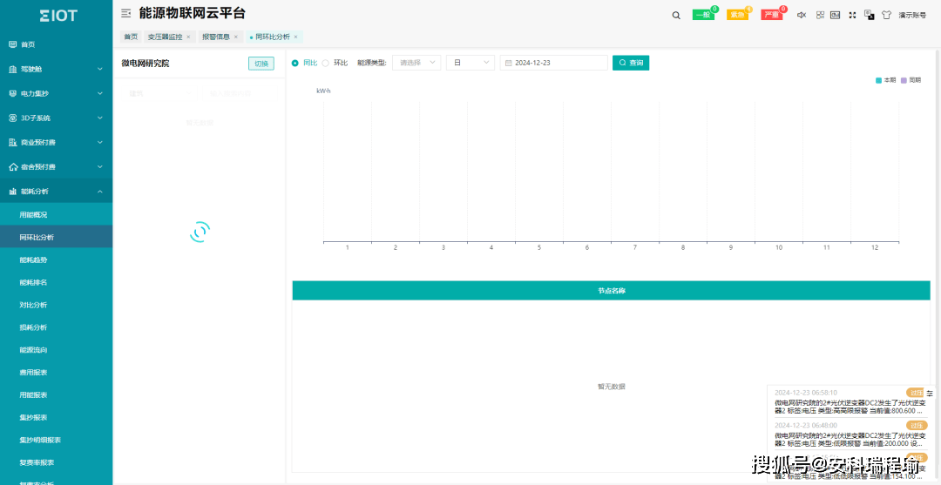Open 损耗分析 in the sidebar
This screenshot has width=941, height=485.
click(x=57, y=327)
